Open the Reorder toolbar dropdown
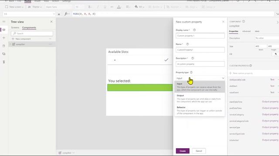 click(x=174, y=7)
